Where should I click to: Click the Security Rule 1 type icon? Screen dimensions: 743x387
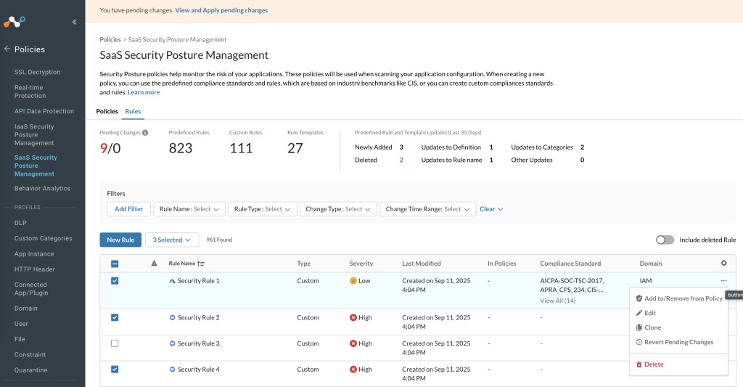pyautogui.click(x=172, y=281)
